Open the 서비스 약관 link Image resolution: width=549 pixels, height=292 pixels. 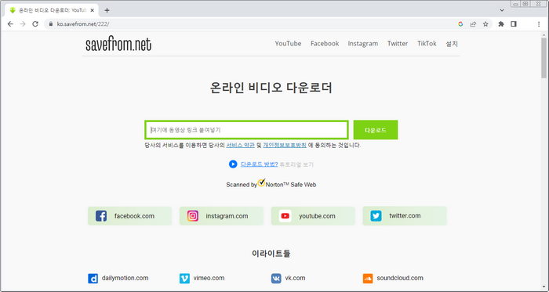coord(240,146)
